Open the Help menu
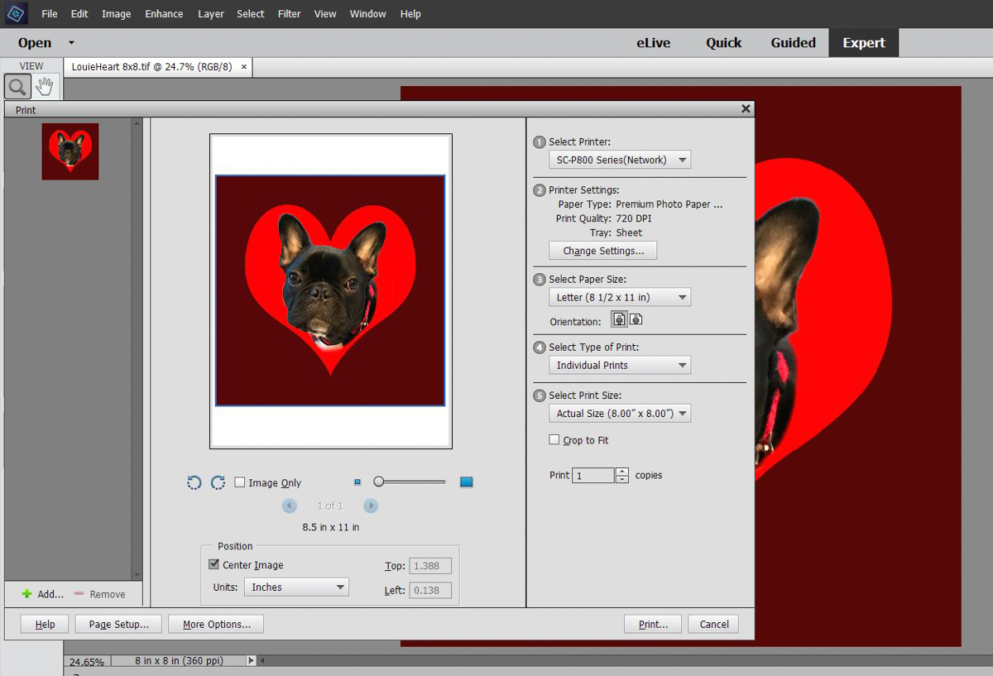 point(410,13)
